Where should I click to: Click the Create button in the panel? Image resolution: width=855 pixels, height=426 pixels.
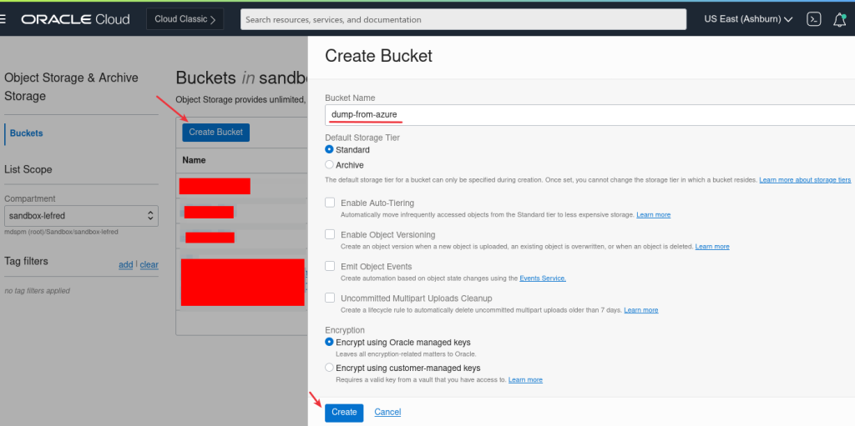coord(344,413)
